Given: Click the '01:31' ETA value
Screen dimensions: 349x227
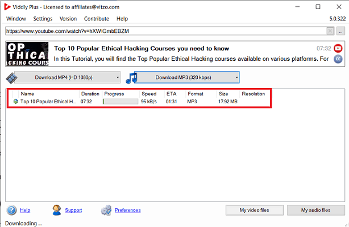Looking at the screenshot, I should (171, 102).
